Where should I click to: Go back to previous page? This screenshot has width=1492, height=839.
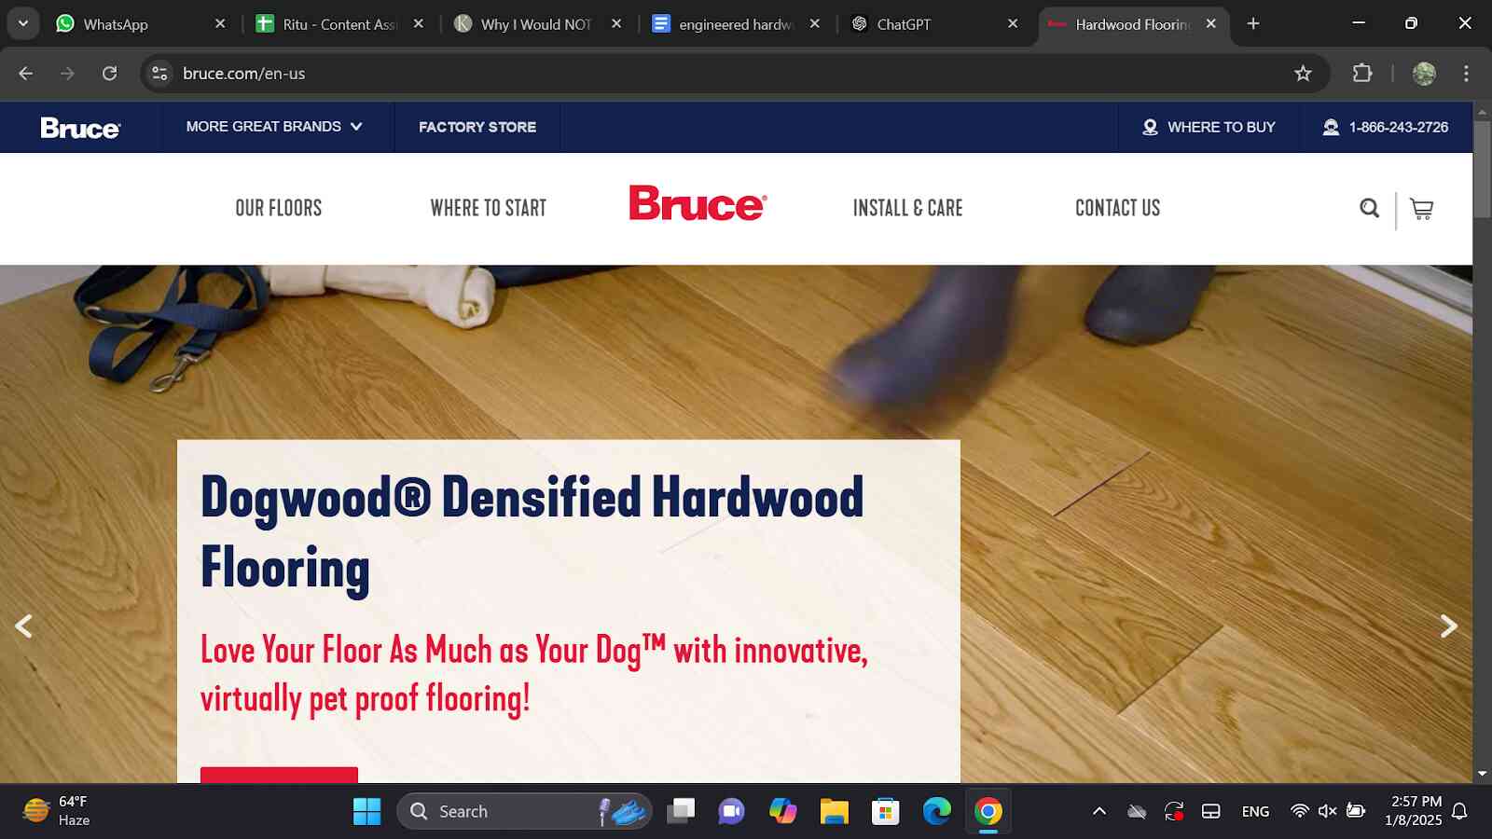(26, 74)
